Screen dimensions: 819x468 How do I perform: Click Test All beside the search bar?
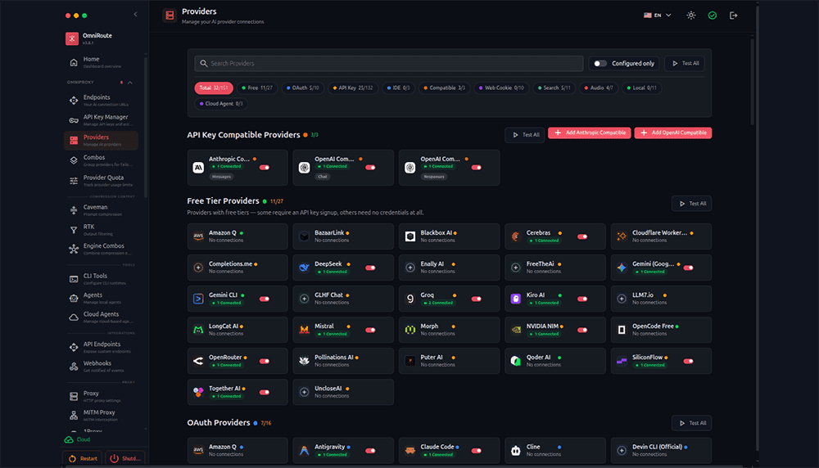tap(685, 63)
